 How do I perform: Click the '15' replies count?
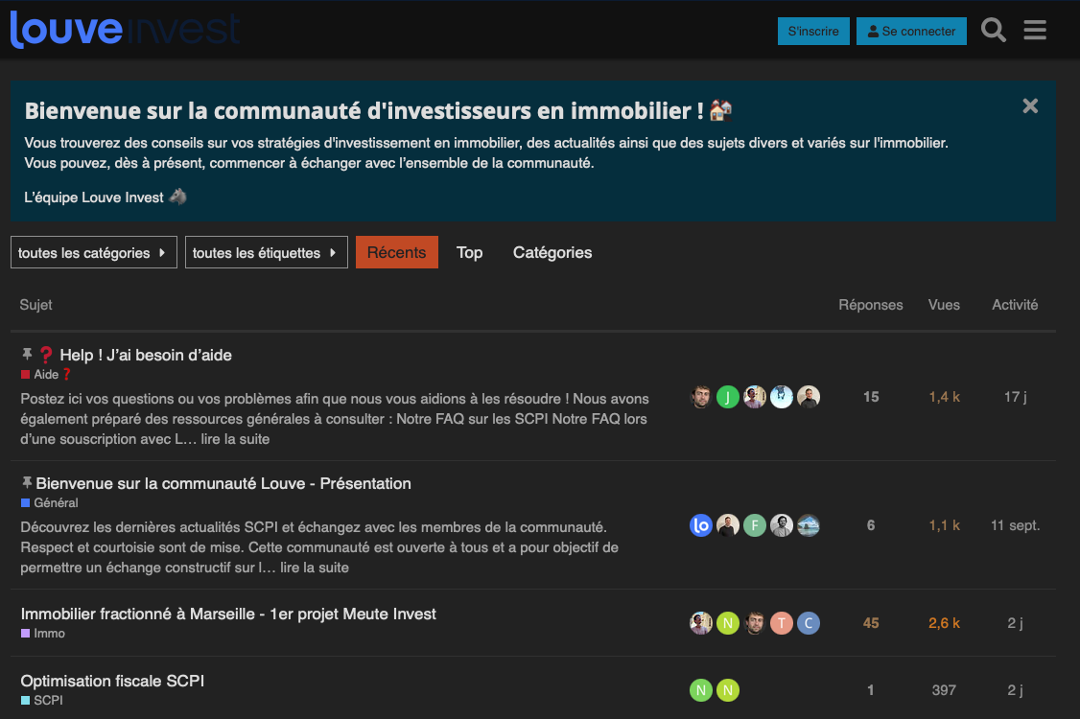(x=871, y=397)
